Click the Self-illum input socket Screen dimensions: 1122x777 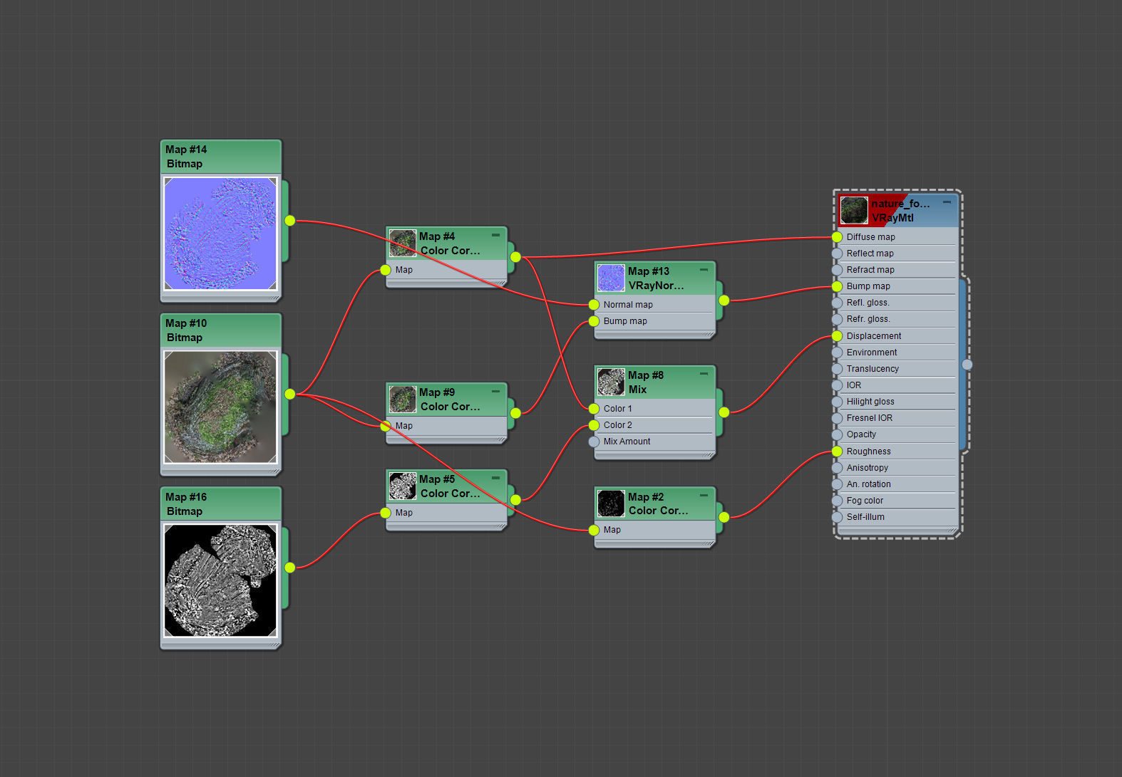(x=837, y=517)
